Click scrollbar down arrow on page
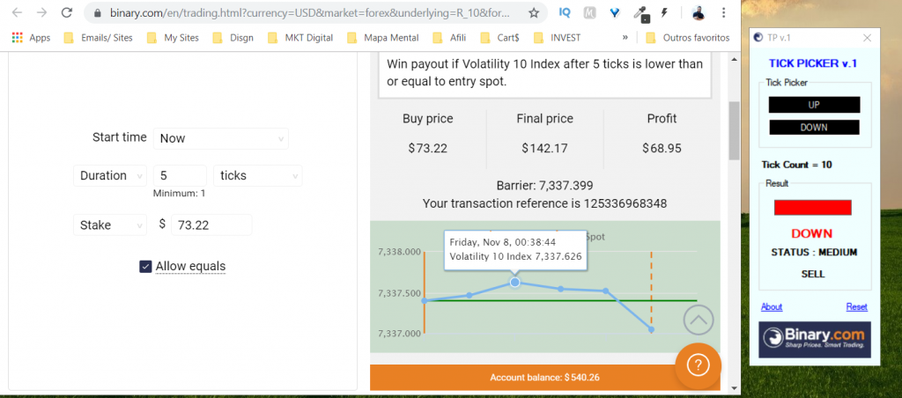 pyautogui.click(x=734, y=388)
